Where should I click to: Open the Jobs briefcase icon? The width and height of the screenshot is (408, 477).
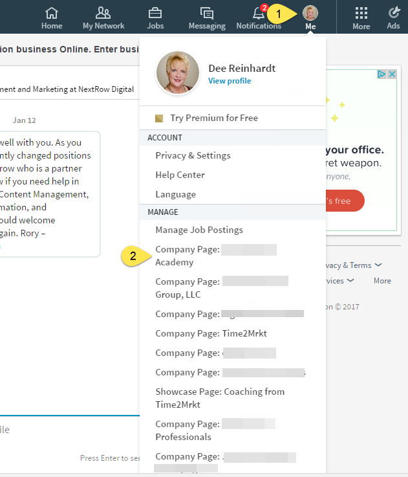click(155, 13)
